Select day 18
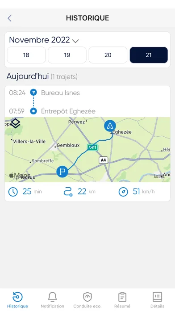The image size is (175, 311). 26,55
